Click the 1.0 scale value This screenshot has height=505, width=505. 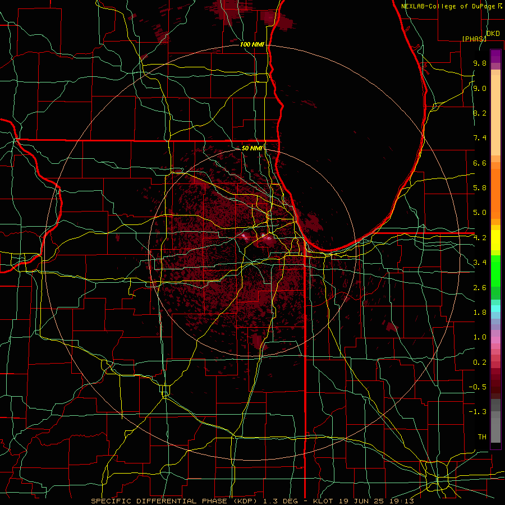[x=480, y=337]
